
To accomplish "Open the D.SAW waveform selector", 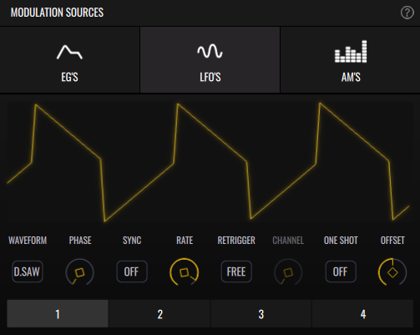I will [28, 272].
